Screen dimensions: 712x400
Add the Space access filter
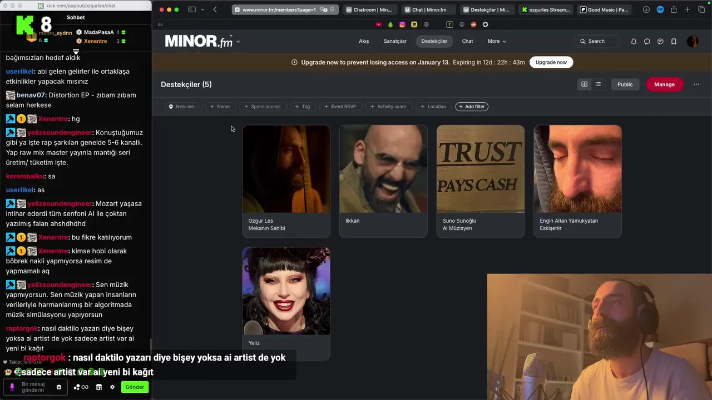(262, 107)
